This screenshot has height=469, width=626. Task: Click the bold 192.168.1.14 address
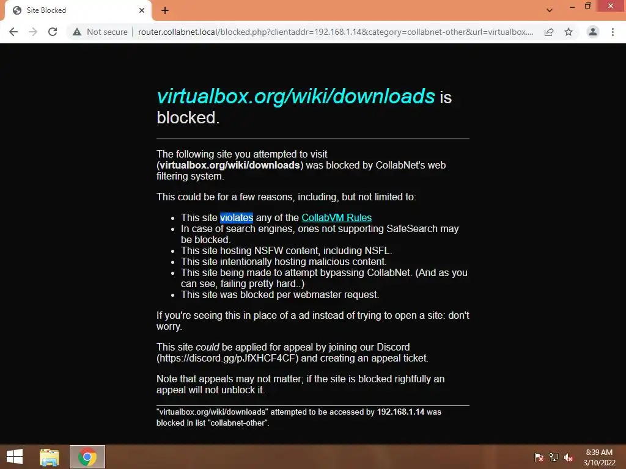(400, 412)
